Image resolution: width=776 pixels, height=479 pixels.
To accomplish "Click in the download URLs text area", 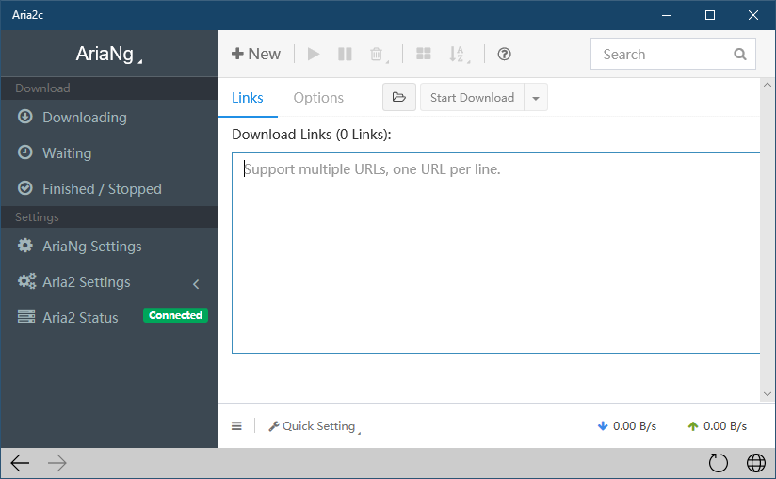I will click(x=496, y=253).
